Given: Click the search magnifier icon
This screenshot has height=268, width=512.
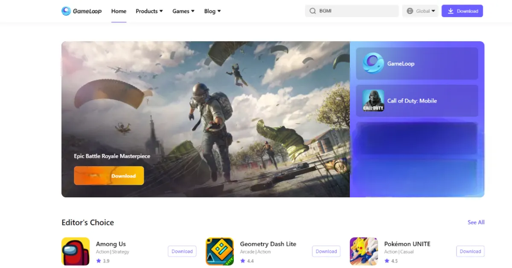Looking at the screenshot, I should coord(313,11).
